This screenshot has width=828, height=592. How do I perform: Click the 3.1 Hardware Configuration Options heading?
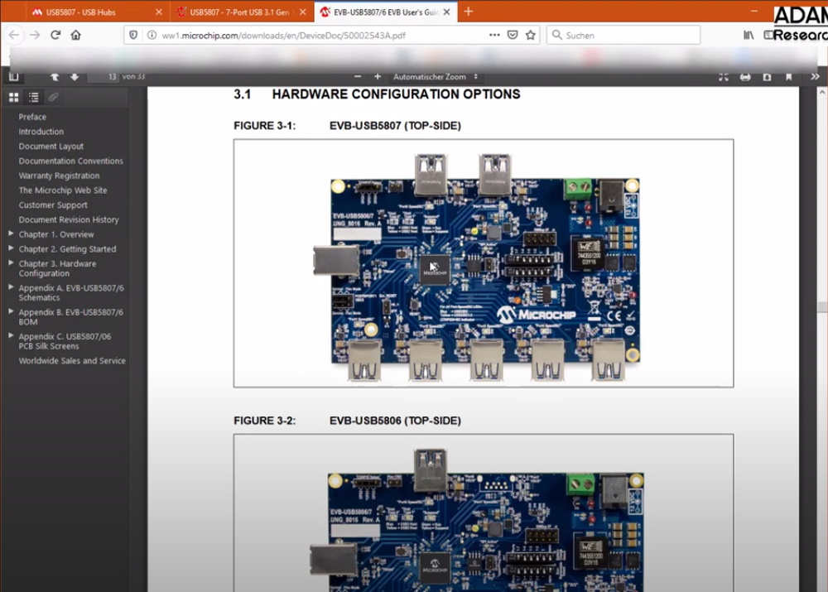(x=377, y=94)
